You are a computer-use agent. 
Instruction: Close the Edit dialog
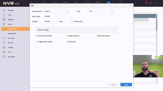point(131,6)
